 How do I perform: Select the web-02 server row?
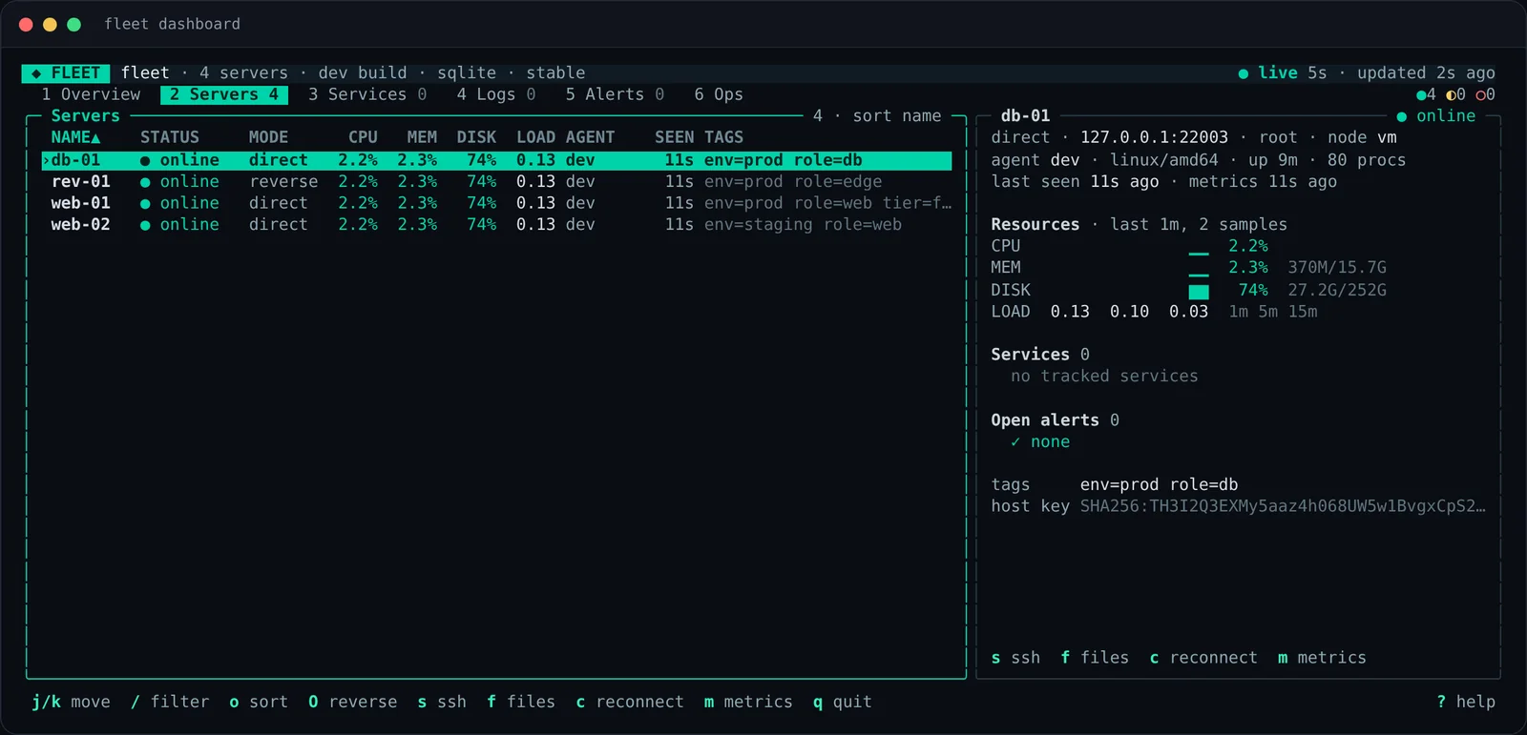496,225
